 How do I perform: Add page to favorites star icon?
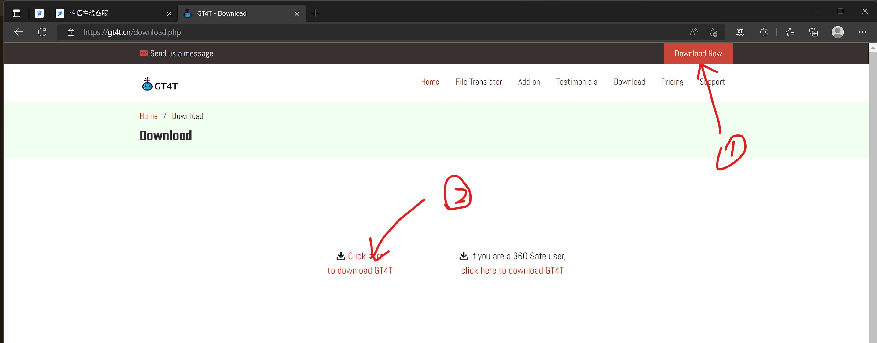(713, 32)
